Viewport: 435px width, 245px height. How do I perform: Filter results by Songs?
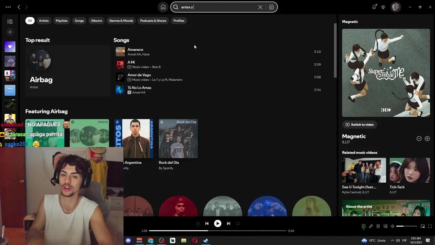coord(79,21)
